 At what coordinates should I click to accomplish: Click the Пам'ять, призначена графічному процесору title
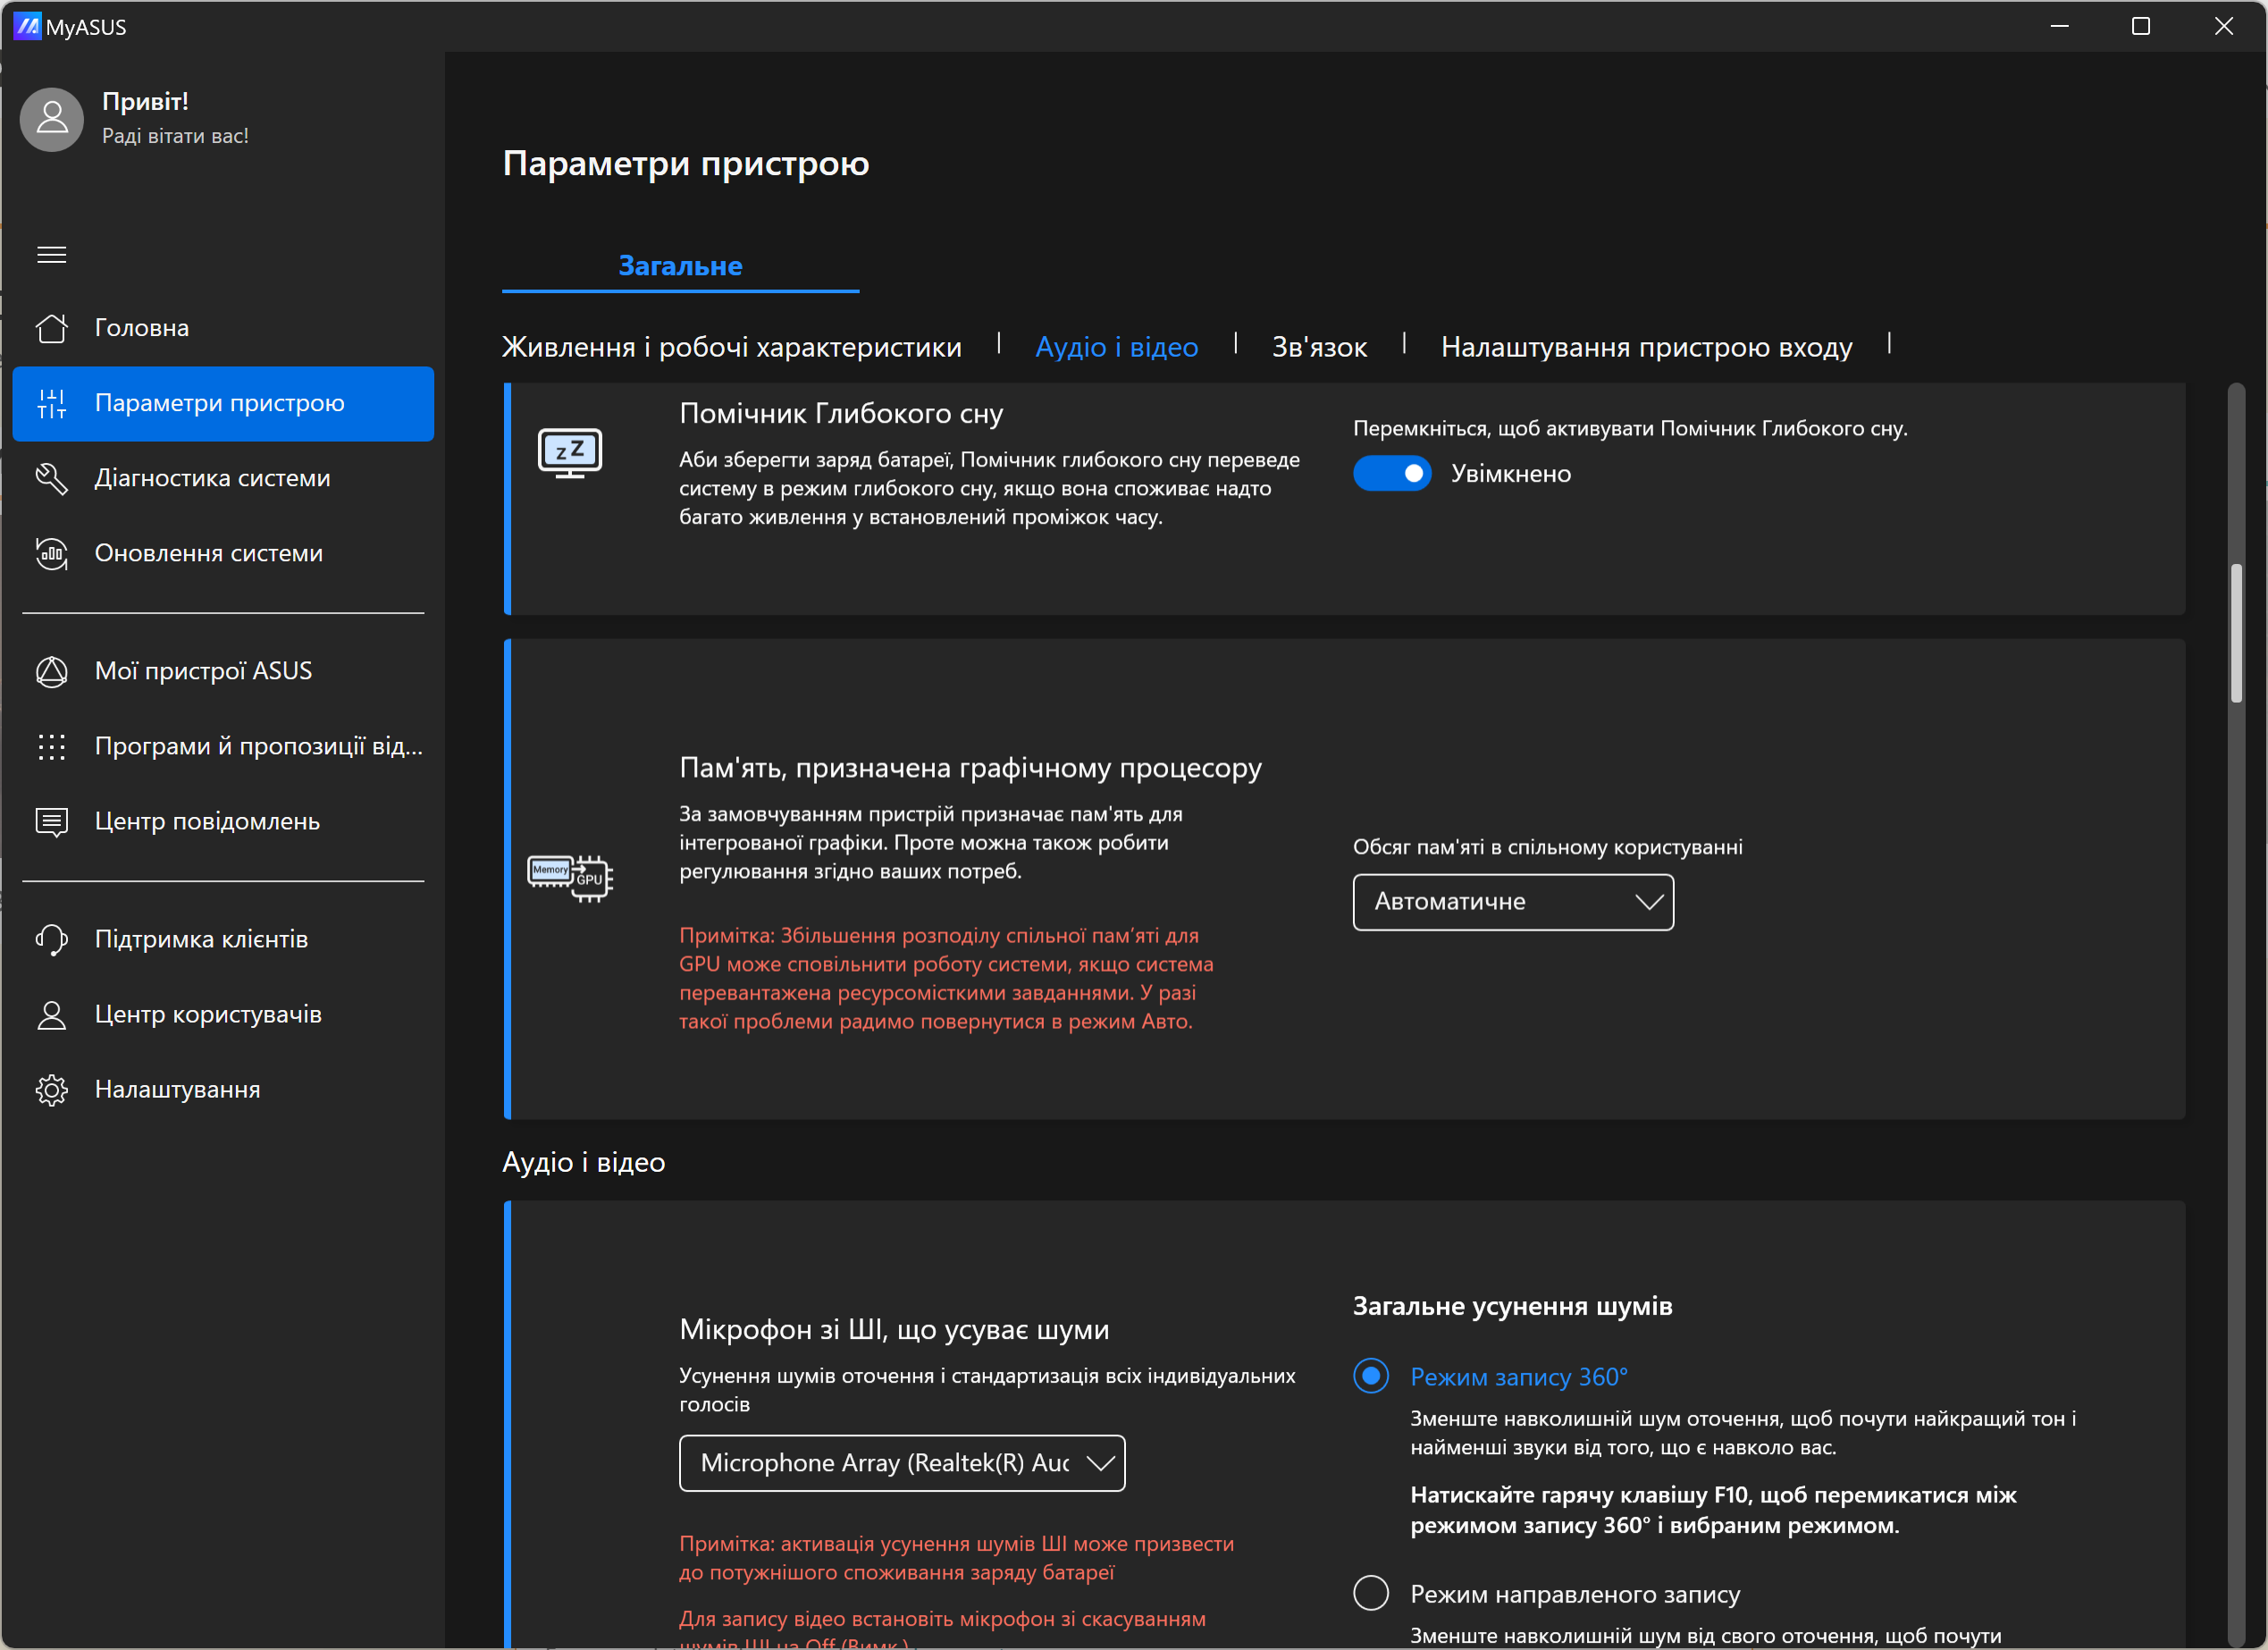(x=970, y=768)
